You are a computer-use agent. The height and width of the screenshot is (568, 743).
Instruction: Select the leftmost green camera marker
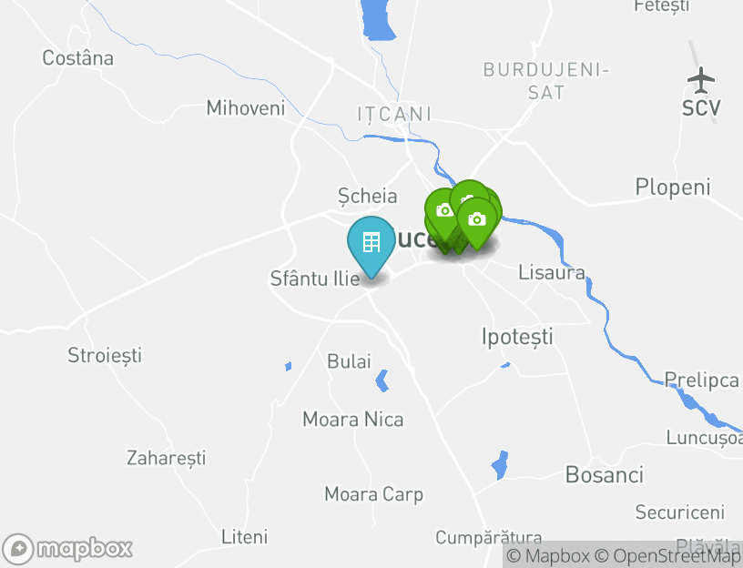[x=443, y=210]
